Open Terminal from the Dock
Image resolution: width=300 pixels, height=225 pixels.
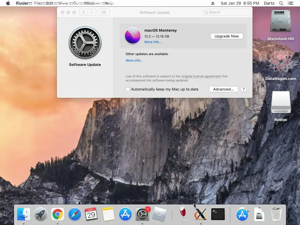coord(218,214)
